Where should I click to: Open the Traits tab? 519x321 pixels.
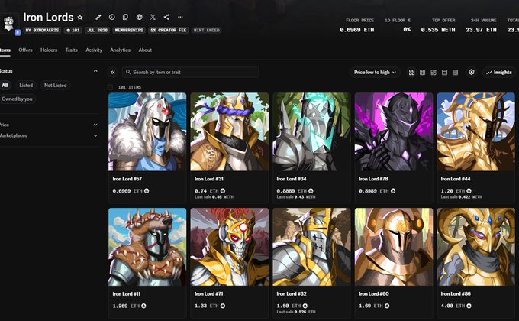(x=71, y=50)
